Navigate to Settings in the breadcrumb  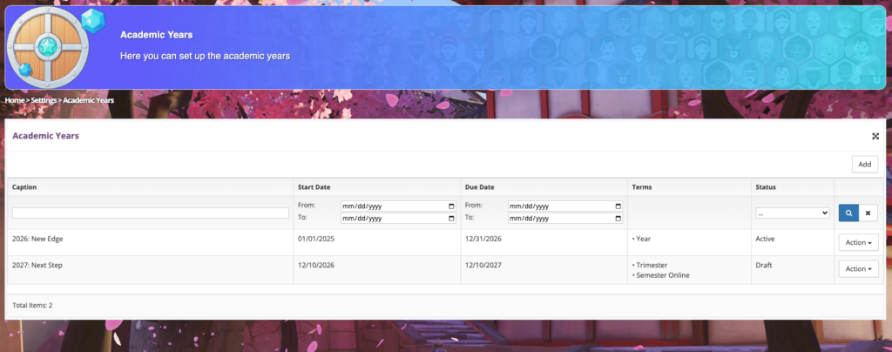[x=44, y=101]
